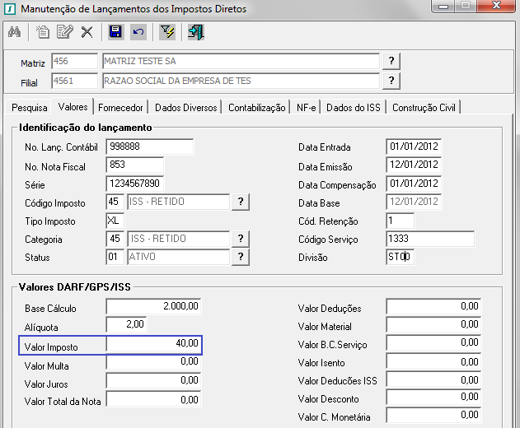Click the binoculars search icon
Viewport: 520px width, 428px height.
15,32
